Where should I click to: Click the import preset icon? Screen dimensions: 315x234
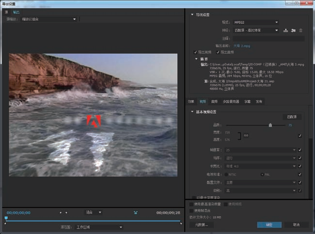pos(293,30)
